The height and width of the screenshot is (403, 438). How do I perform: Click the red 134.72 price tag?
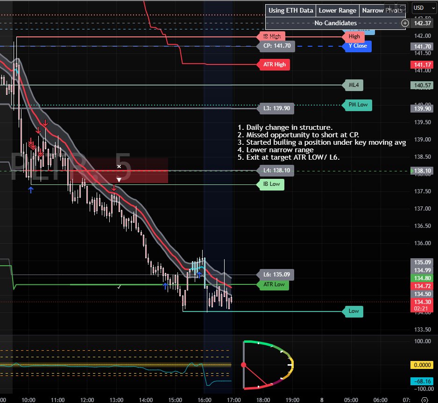coord(422,286)
